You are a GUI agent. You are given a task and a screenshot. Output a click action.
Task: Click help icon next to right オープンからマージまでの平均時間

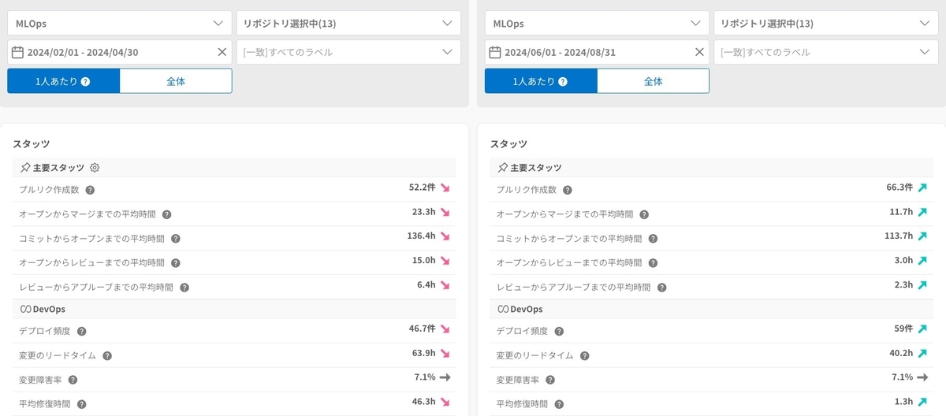click(x=644, y=214)
